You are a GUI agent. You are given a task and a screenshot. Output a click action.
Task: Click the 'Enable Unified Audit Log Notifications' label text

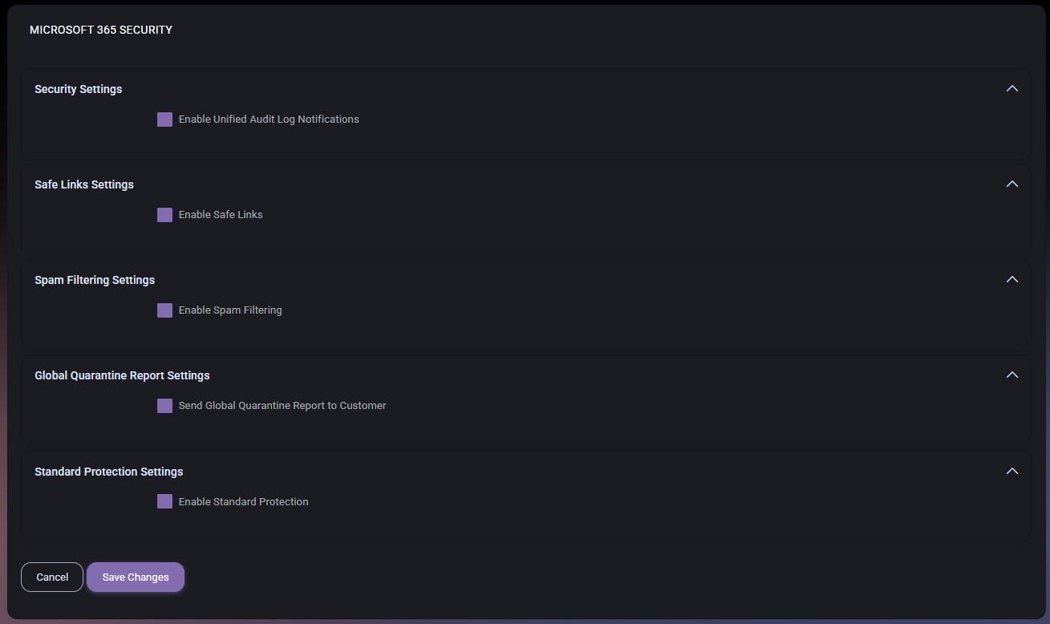click(269, 120)
